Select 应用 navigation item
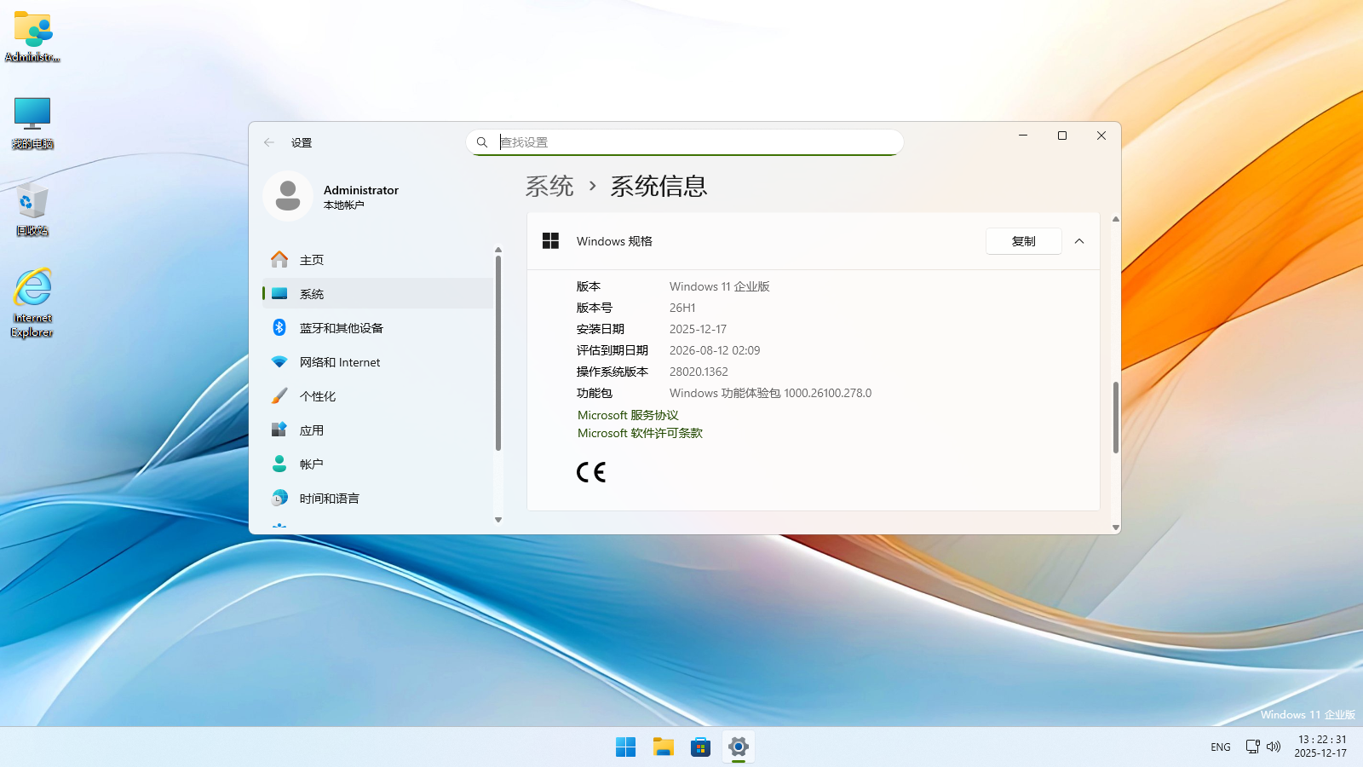Viewport: 1363px width, 767px height. coord(377,430)
